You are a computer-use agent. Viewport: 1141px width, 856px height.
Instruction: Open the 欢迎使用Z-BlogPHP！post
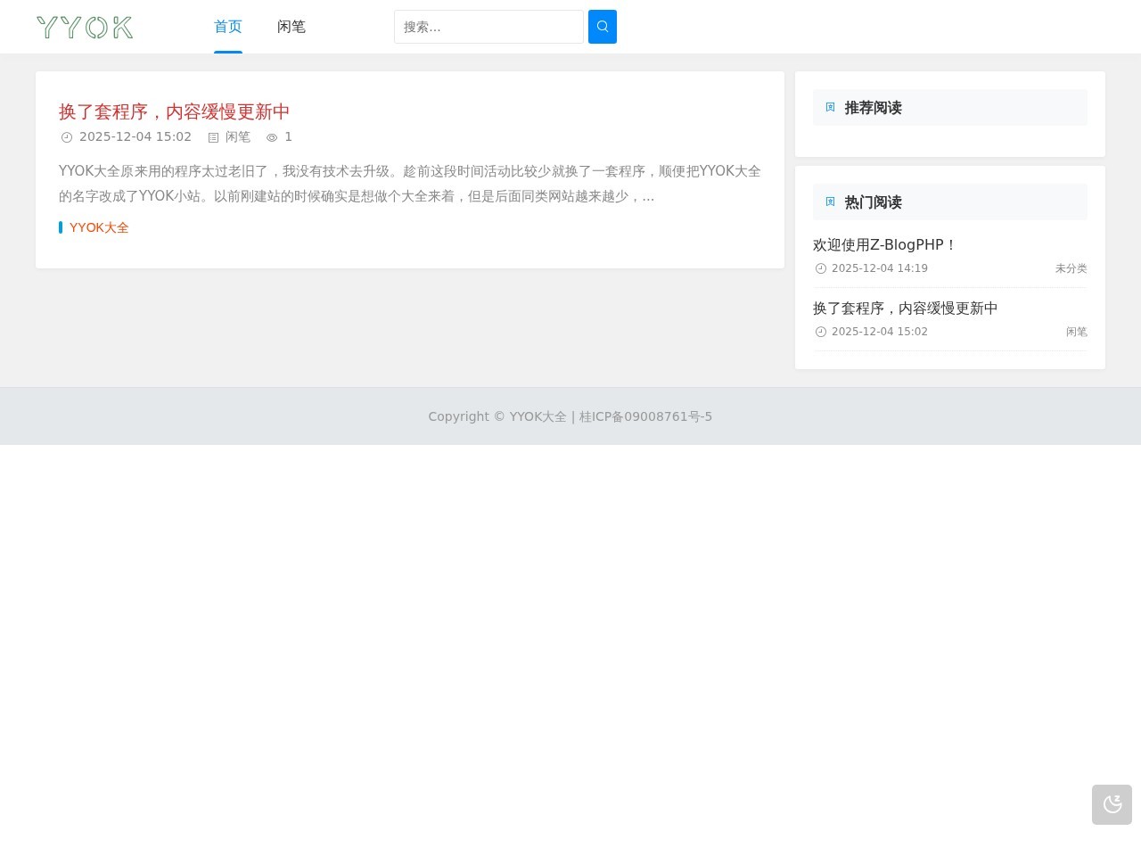click(x=883, y=244)
